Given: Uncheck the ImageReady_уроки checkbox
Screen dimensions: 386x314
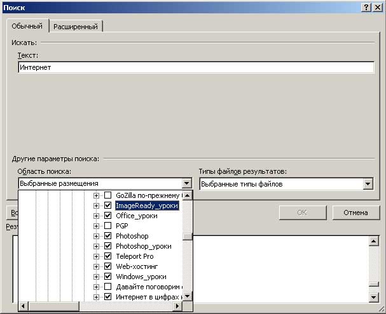Looking at the screenshot, I should tap(107, 206).
